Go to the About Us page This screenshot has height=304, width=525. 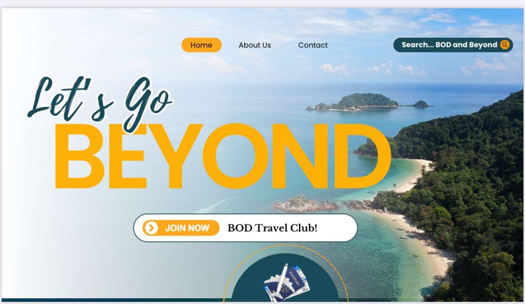255,45
